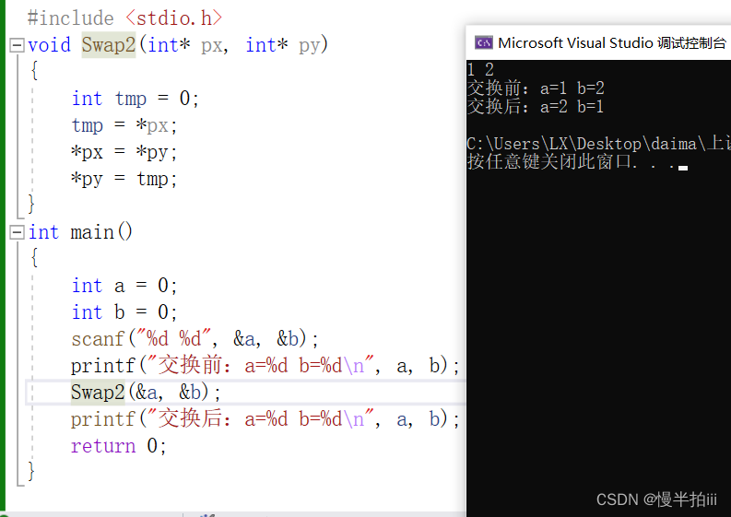Click the console path starting C:\Users\LX
Image resolution: width=731 pixels, height=517 pixels.
[x=598, y=144]
